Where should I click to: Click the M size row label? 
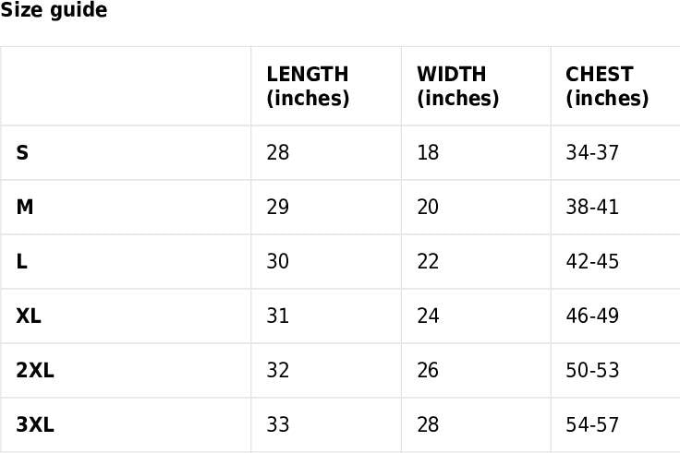click(x=25, y=207)
